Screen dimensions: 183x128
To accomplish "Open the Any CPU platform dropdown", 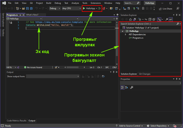I will (x=71, y=8).
